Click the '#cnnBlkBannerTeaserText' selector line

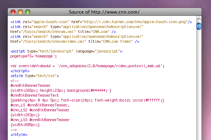tap(34, 95)
